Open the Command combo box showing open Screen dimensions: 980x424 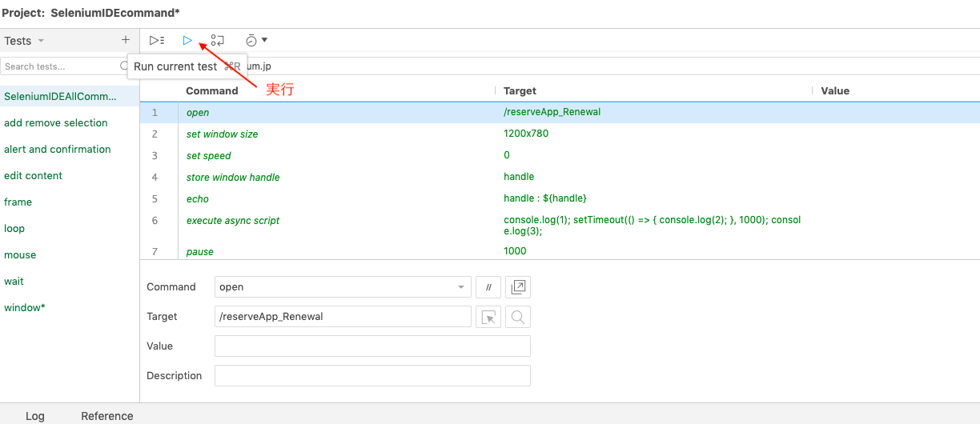pos(343,287)
